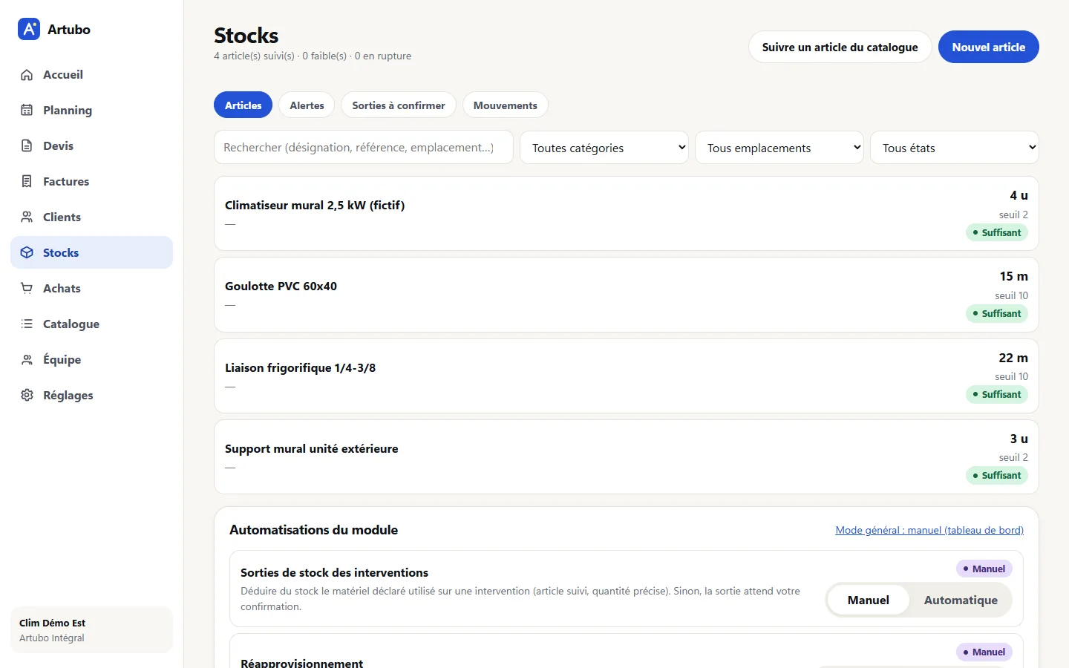Navigate to Factures
1069x668 pixels.
tap(91, 181)
